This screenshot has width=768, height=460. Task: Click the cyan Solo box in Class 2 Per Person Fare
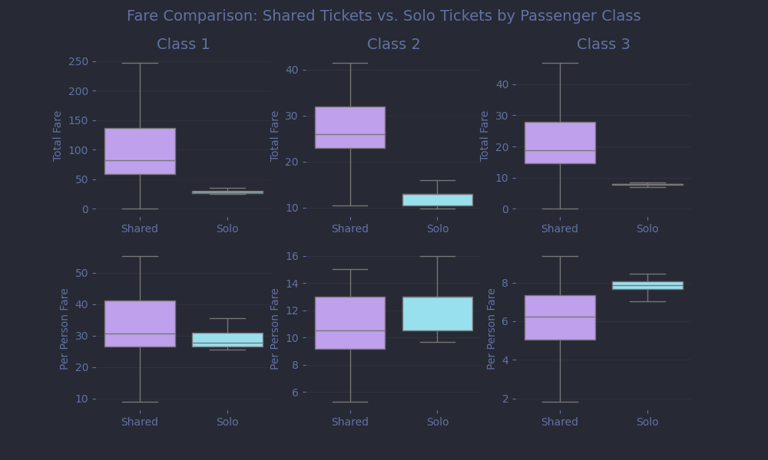pyautogui.click(x=438, y=314)
